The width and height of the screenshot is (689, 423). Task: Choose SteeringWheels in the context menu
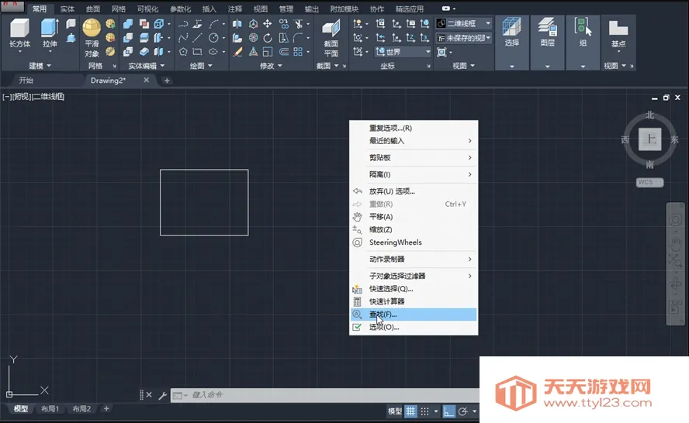[x=414, y=242]
